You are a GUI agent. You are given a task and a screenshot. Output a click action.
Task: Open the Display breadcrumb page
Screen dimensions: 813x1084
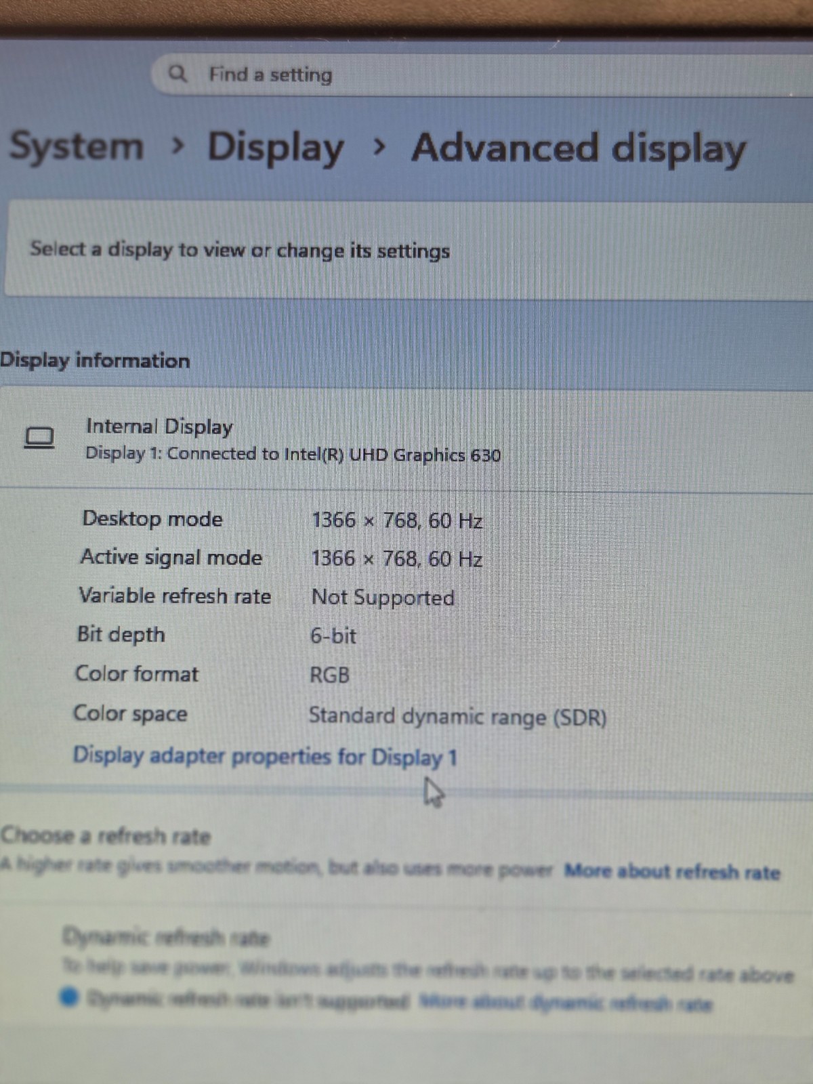tap(276, 148)
